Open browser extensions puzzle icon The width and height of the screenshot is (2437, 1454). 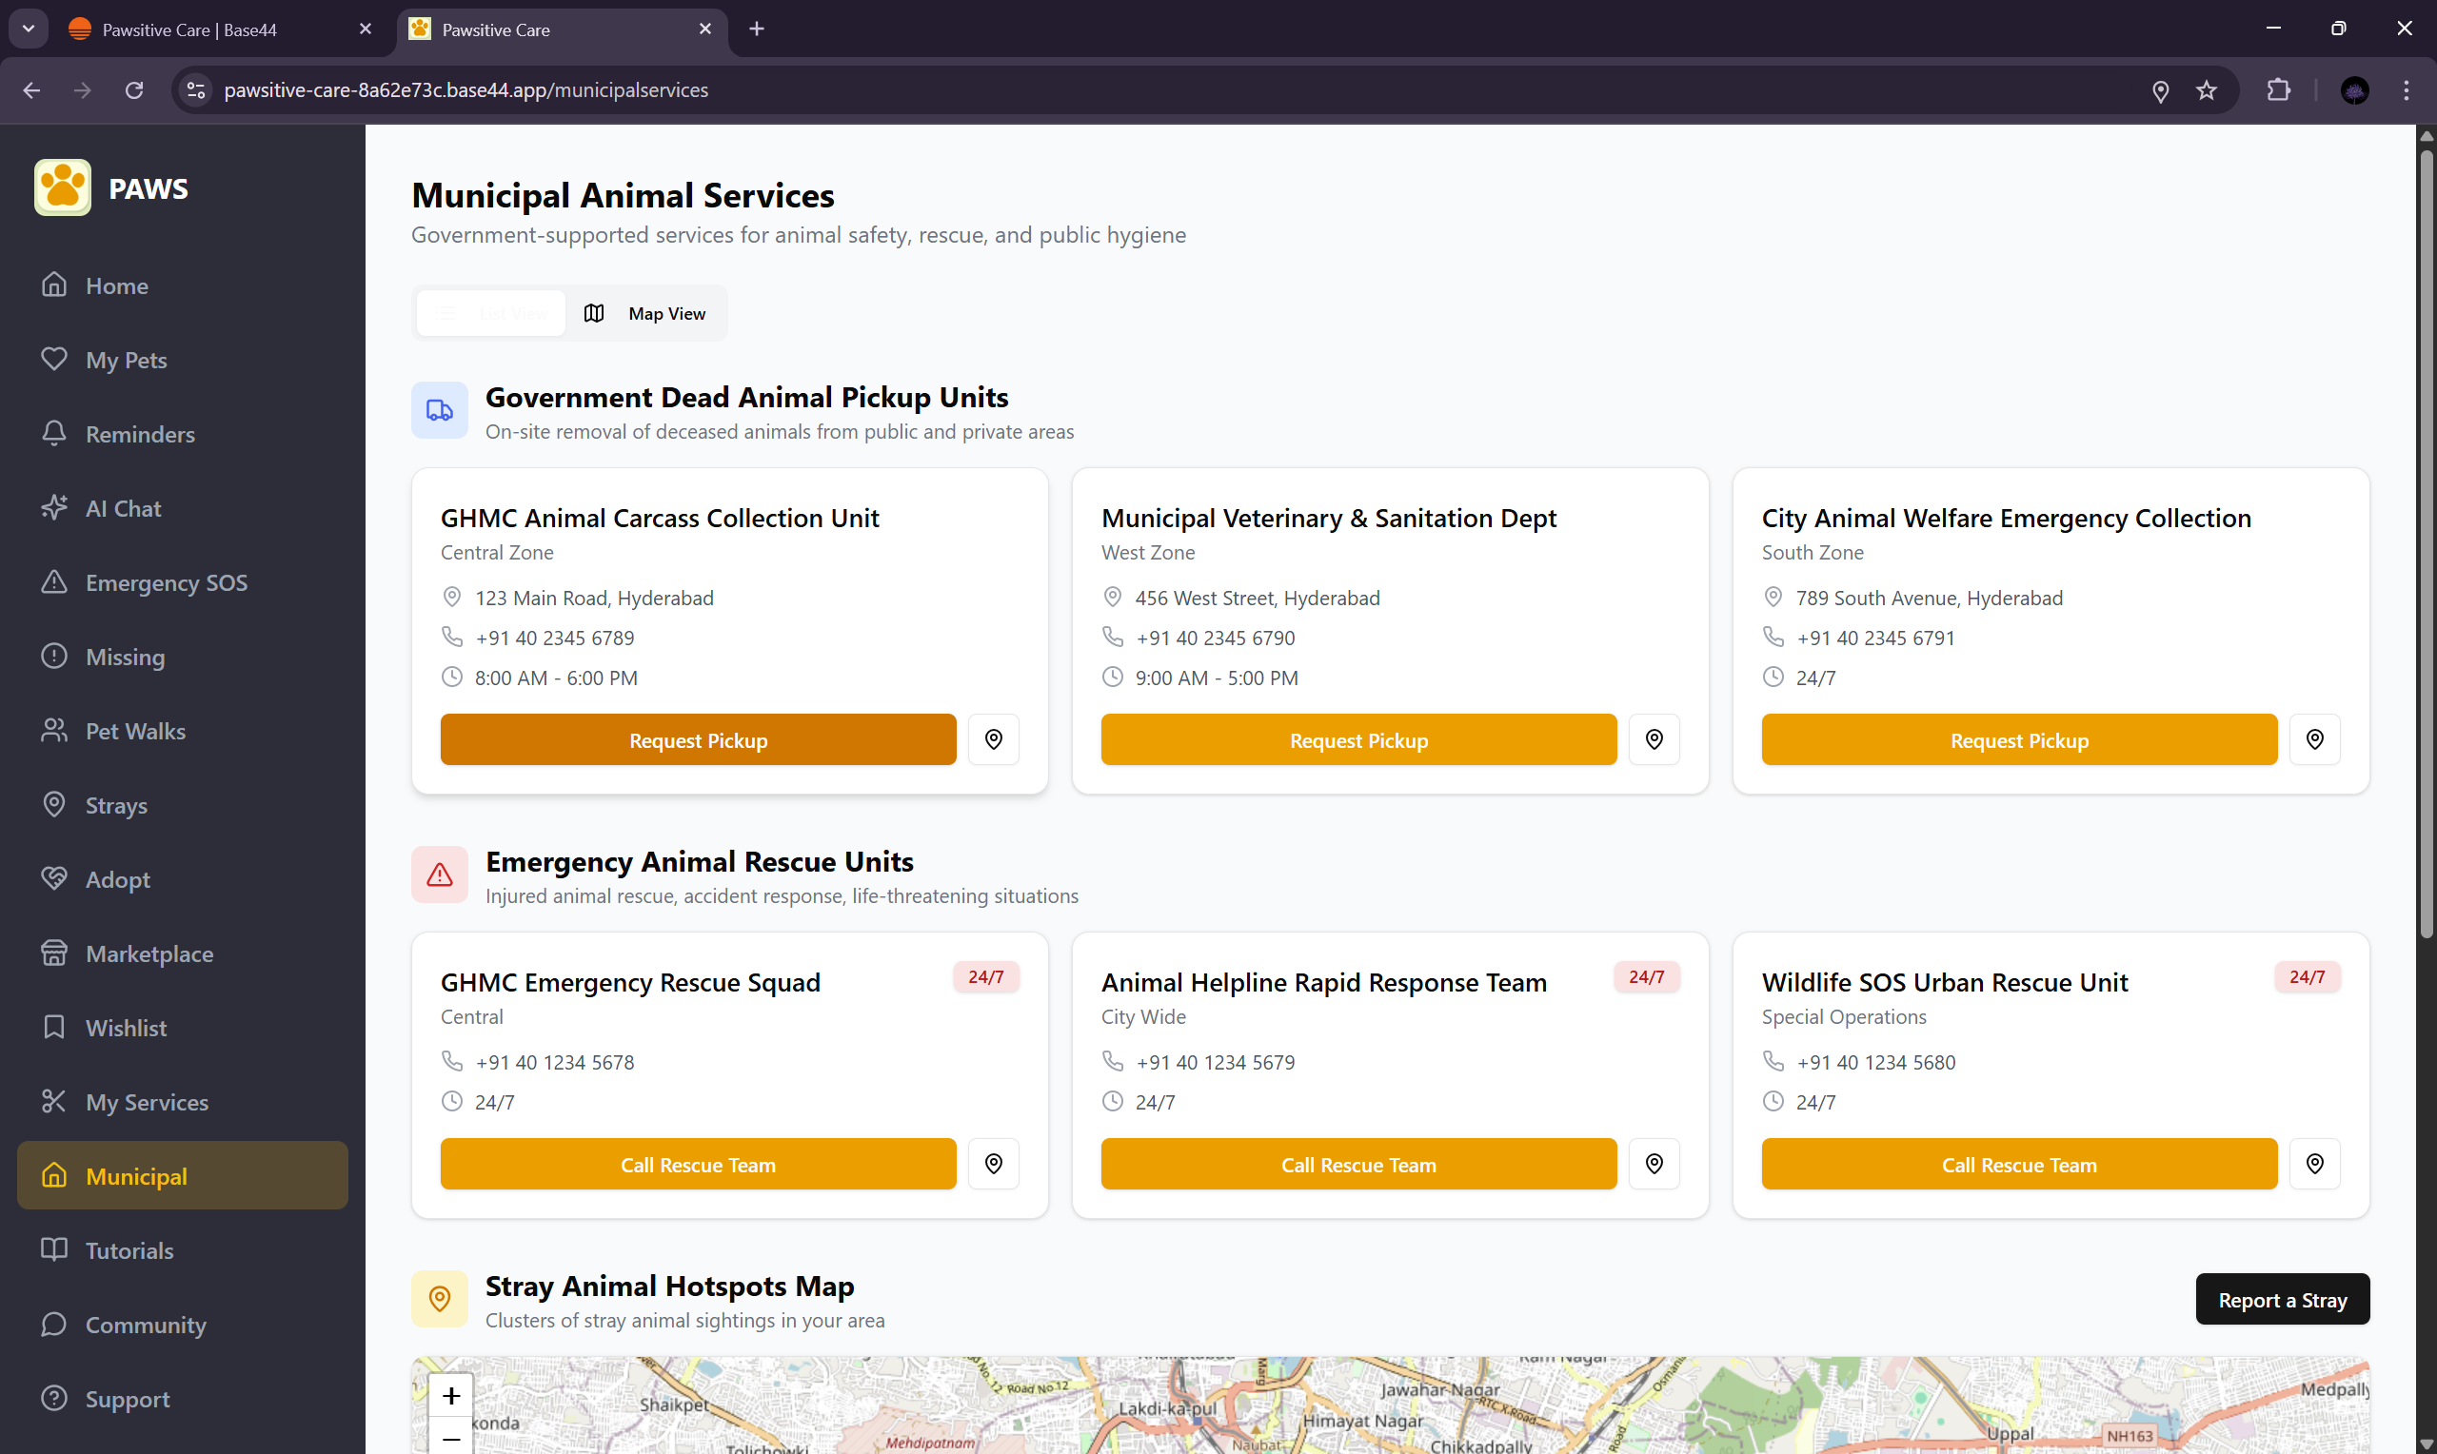click(x=2278, y=90)
